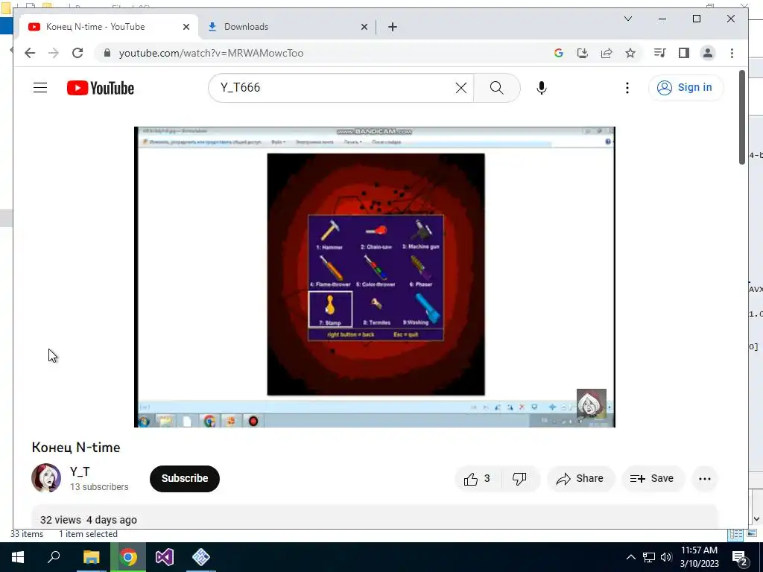View site info lock icon
This screenshot has width=763, height=572.
tap(107, 53)
